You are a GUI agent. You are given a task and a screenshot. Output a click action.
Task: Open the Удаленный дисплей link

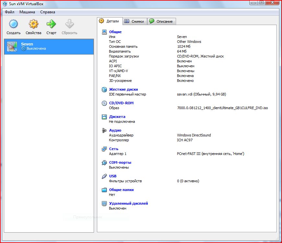click(x=128, y=203)
